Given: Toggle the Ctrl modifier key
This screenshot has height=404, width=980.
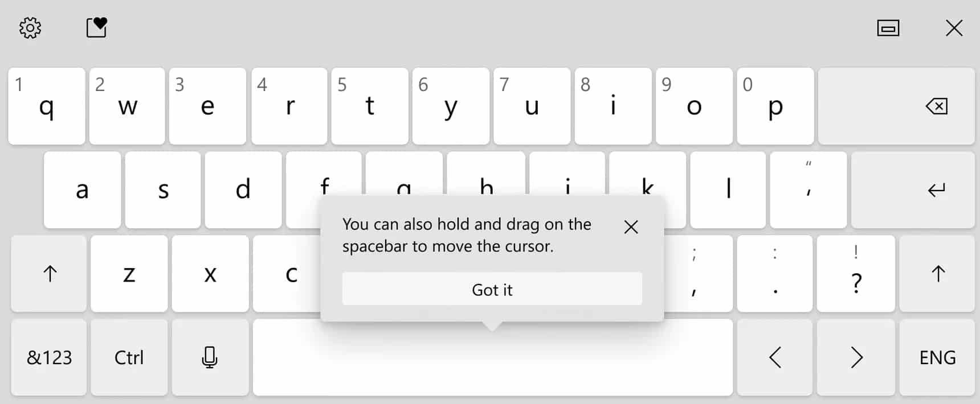Looking at the screenshot, I should (129, 357).
